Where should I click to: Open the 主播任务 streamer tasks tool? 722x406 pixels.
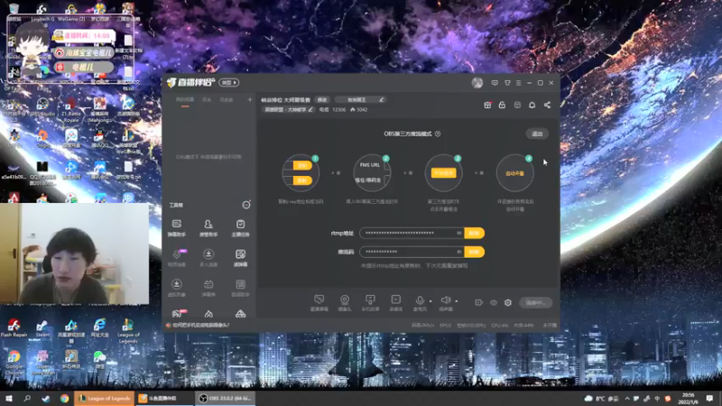(240, 228)
